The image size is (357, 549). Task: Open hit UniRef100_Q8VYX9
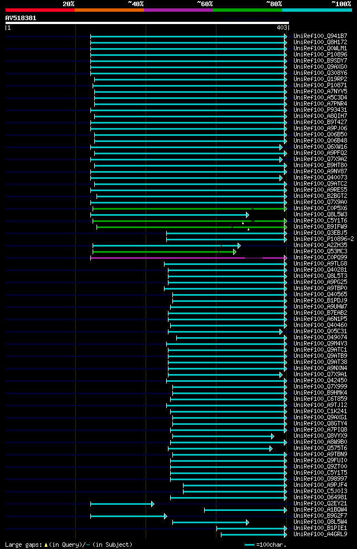point(320,436)
